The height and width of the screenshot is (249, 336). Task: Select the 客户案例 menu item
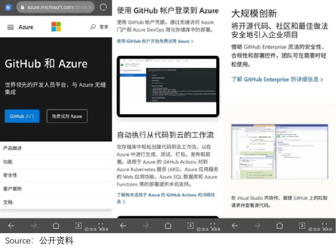point(56,189)
